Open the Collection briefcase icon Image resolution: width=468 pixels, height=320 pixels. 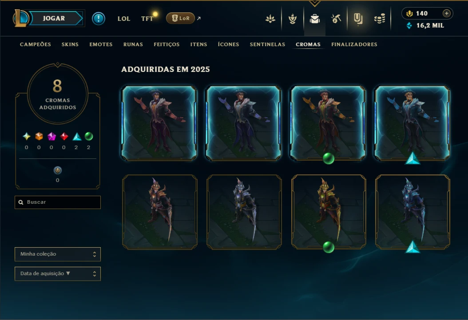tap(314, 19)
